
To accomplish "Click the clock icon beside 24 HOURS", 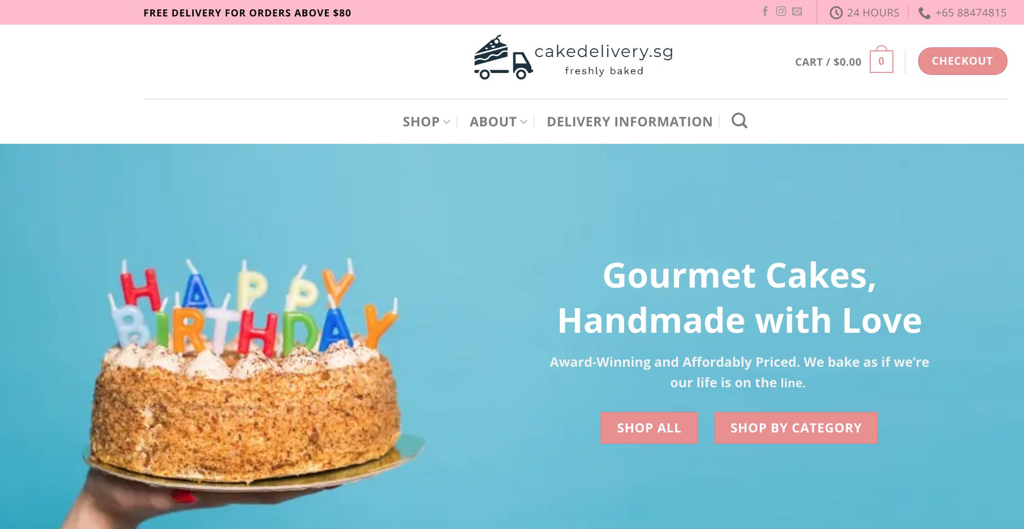I will 836,13.
